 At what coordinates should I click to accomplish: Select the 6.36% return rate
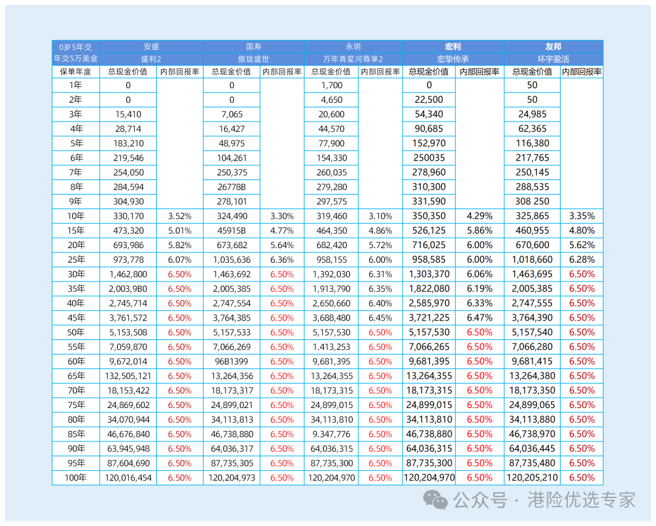282,260
